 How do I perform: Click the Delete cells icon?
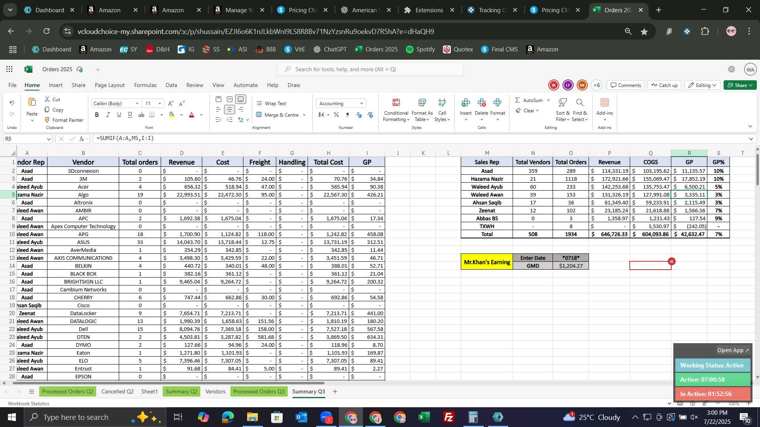coord(482,103)
